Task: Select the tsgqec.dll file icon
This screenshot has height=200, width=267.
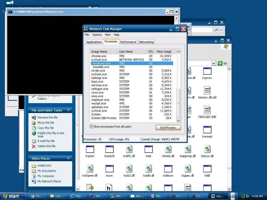Action: click(187, 169)
